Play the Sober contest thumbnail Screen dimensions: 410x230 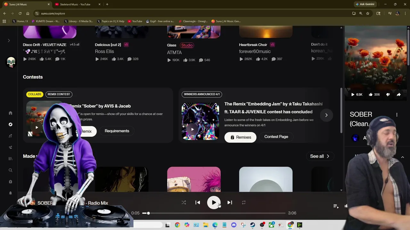tap(37, 128)
